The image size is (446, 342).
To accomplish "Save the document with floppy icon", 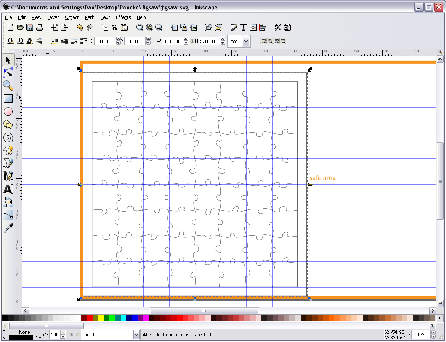I will pos(30,27).
